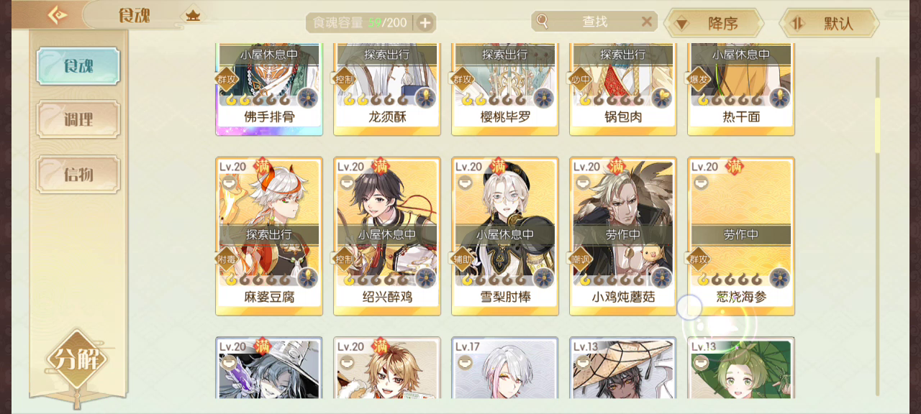The image size is (921, 414).
Task: Click the vertical scrollbar on right
Action: [x=877, y=226]
